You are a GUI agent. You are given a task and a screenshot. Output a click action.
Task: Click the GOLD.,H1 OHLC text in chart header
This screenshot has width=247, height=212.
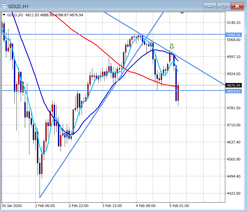[45, 15]
